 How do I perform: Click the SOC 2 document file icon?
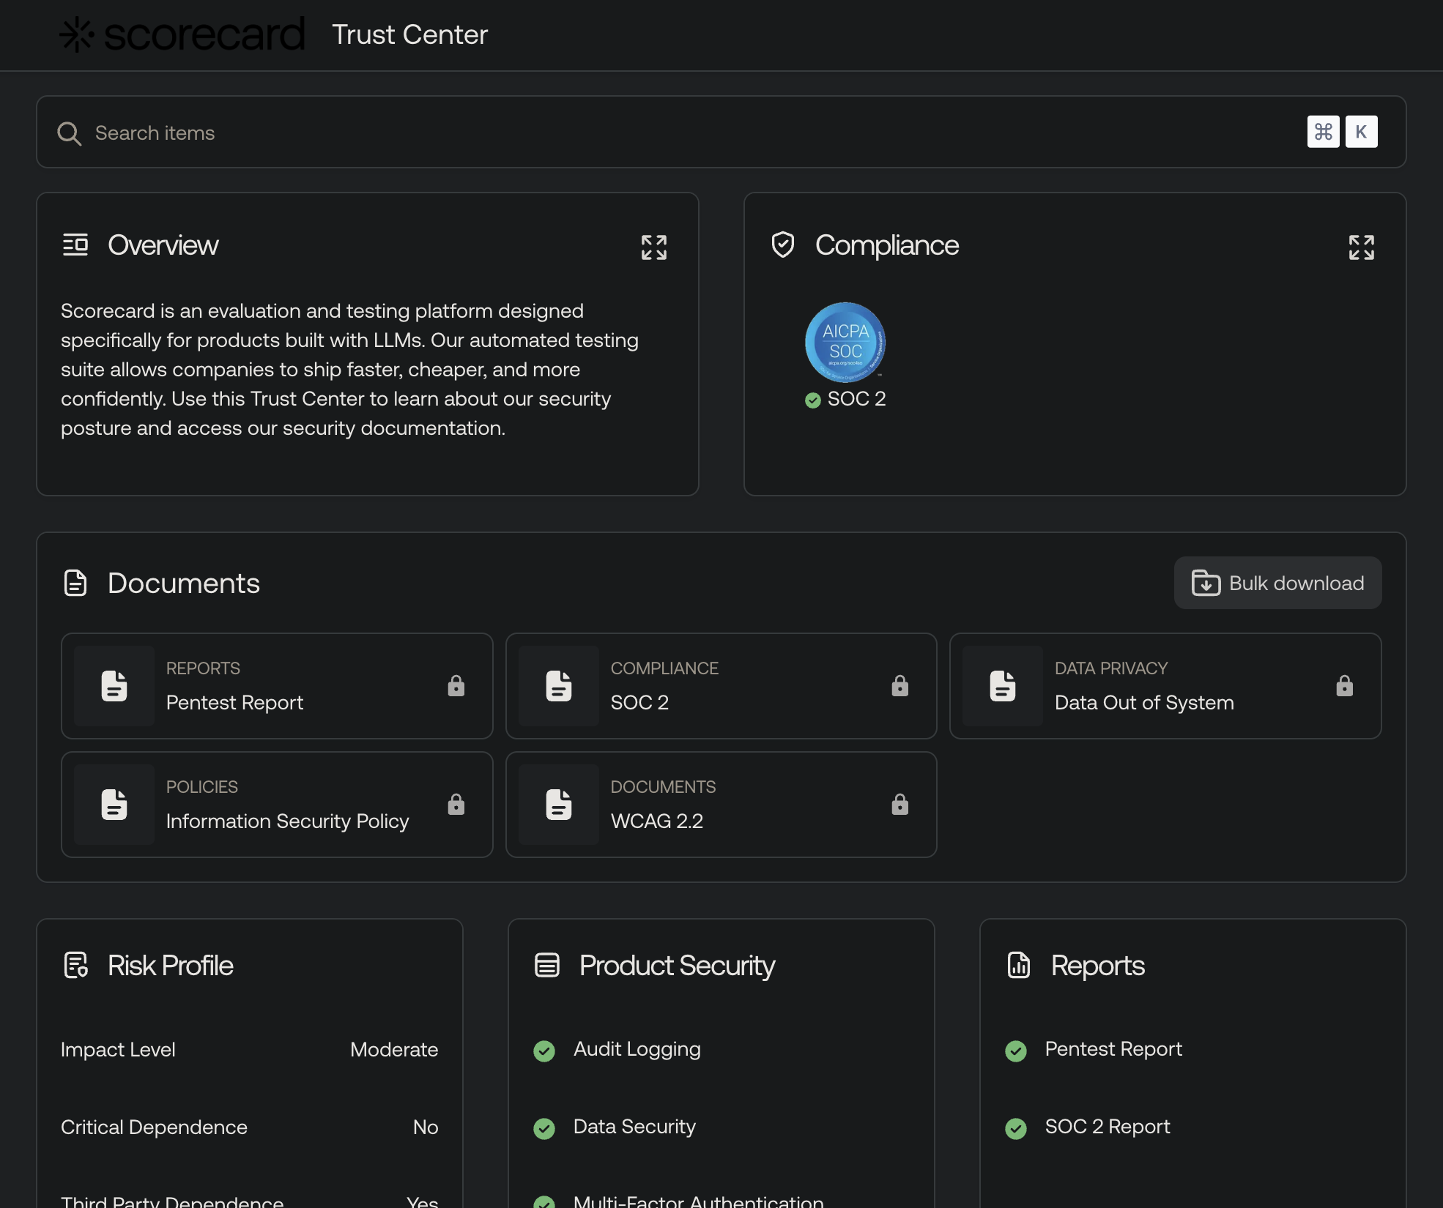[x=558, y=686]
